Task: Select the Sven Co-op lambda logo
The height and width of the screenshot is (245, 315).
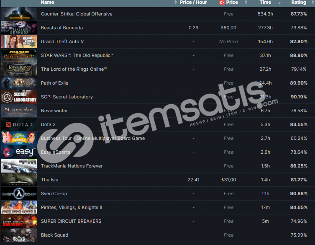Action: pyautogui.click(x=19, y=194)
